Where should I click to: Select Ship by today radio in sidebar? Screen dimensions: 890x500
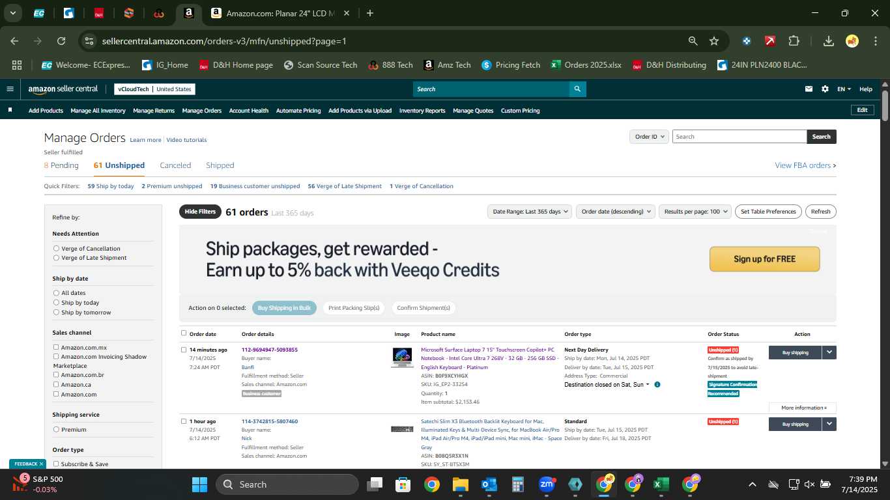click(56, 303)
